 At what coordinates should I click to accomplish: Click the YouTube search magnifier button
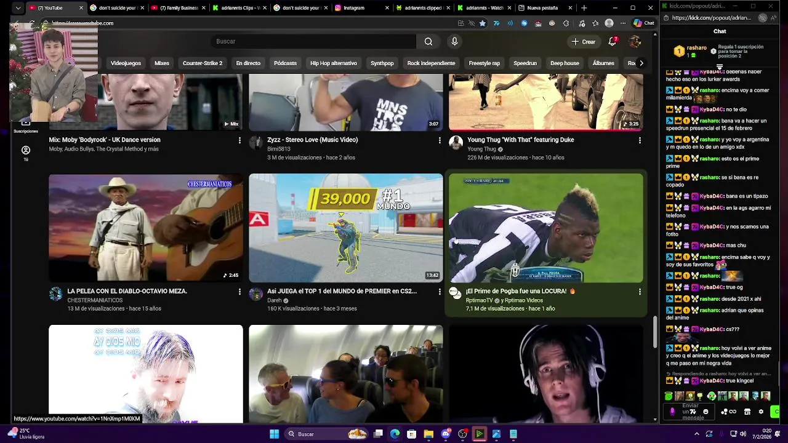[x=428, y=41]
